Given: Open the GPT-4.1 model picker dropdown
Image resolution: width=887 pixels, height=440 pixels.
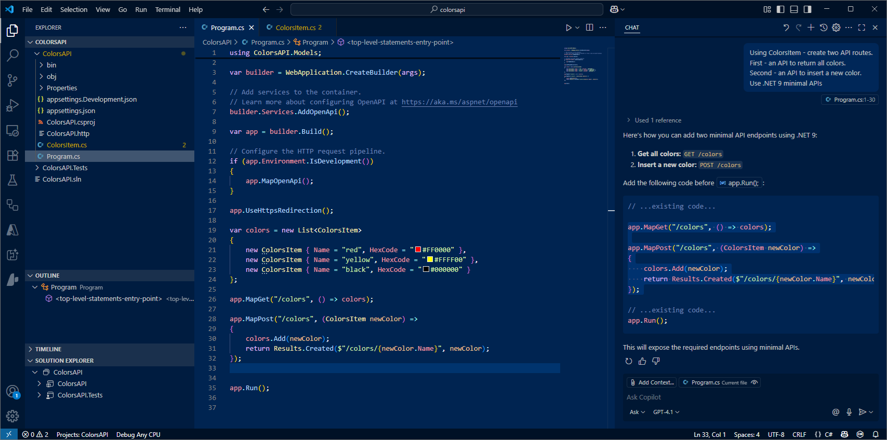Looking at the screenshot, I should 666,412.
